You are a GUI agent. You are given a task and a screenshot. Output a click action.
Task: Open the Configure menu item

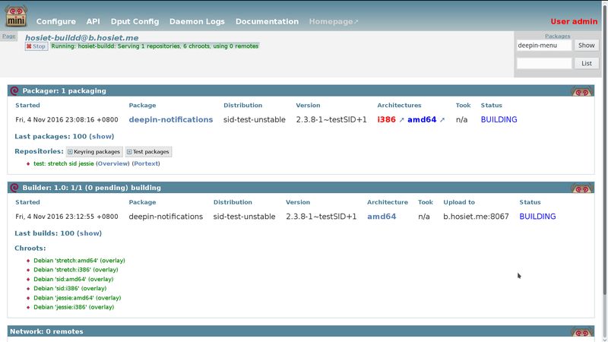pos(55,21)
